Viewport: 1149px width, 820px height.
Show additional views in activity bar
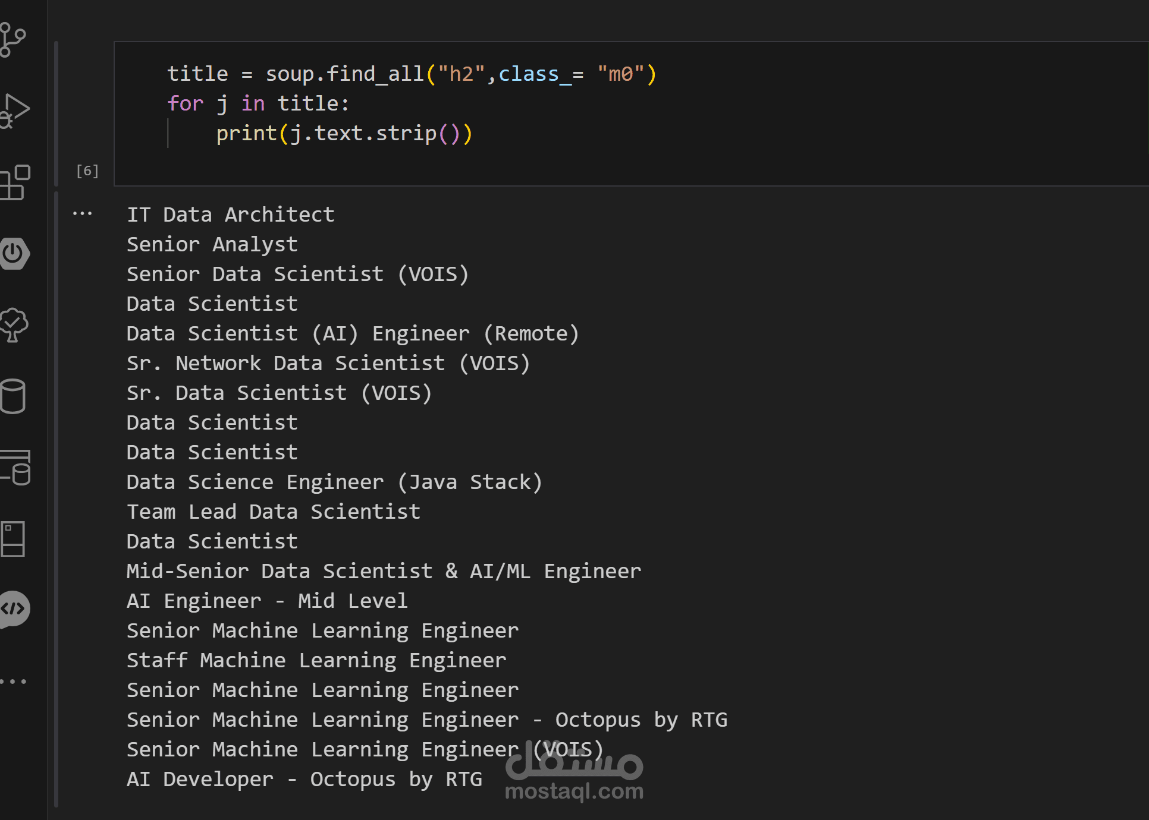[13, 682]
